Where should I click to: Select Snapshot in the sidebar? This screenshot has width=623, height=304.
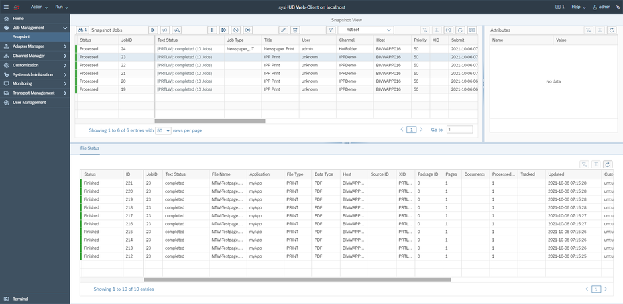point(35,37)
